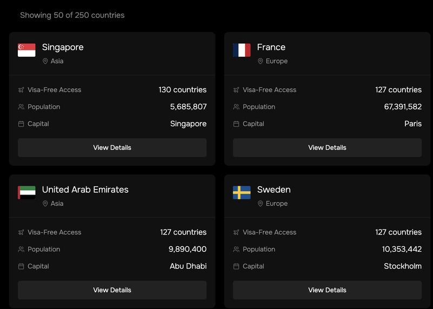The image size is (433, 309).
Task: Click the capital calendar icon in UAE card
Action: point(21,266)
